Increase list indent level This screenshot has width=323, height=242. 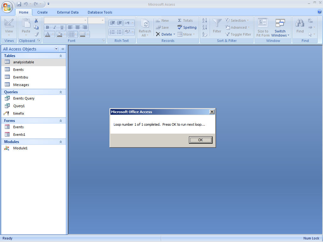point(119,23)
